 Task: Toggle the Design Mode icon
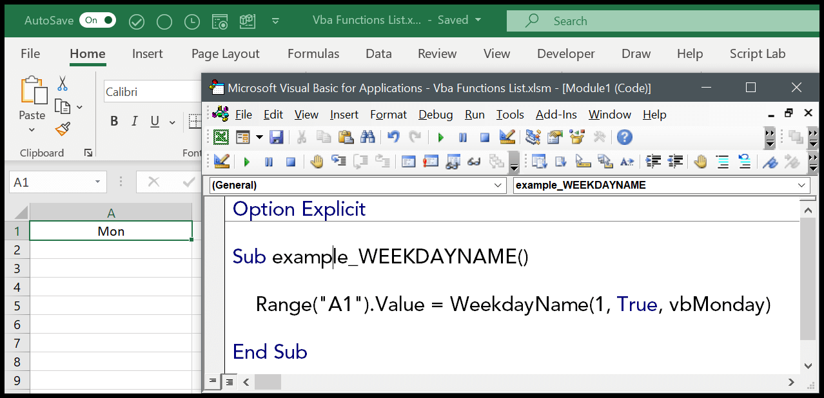point(507,137)
